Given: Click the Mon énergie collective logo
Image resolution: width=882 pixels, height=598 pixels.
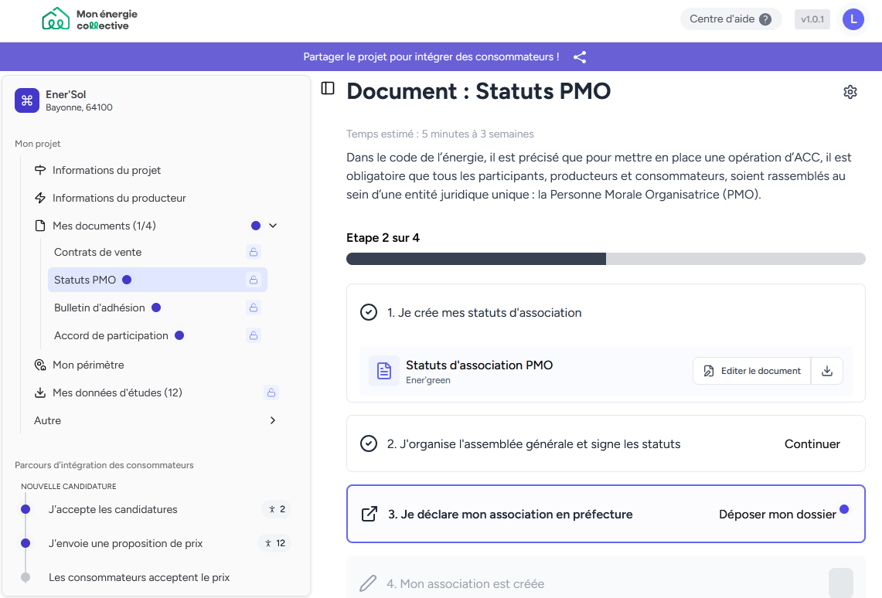Looking at the screenshot, I should (89, 20).
